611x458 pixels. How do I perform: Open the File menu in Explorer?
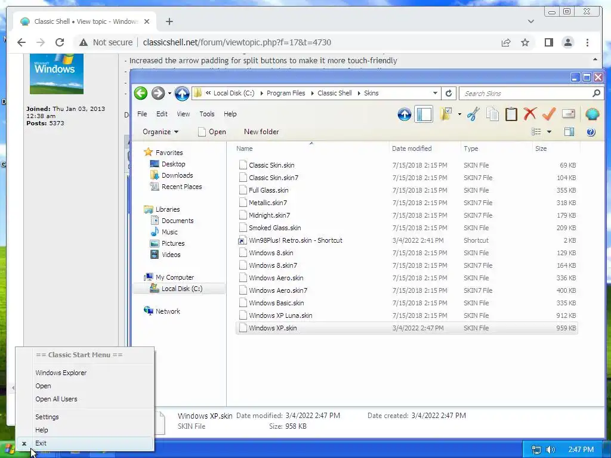[x=142, y=114]
